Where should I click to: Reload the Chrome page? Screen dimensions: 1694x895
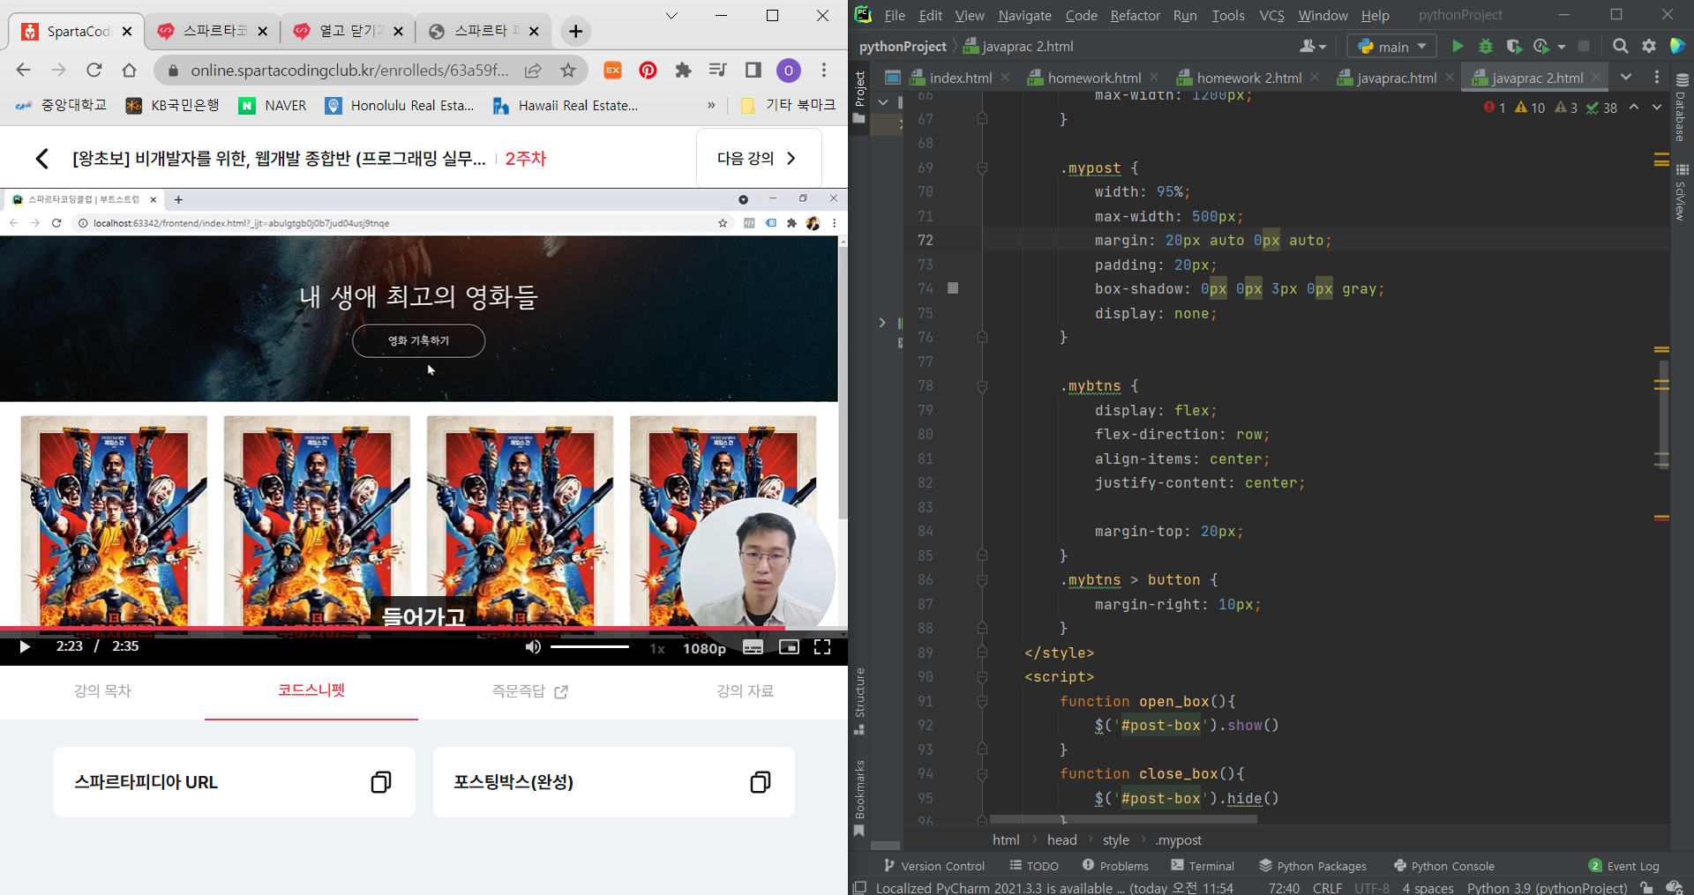(x=94, y=71)
